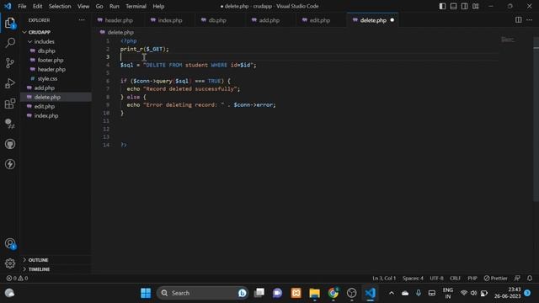Open footer.php in explorer tree
The width and height of the screenshot is (539, 303).
click(x=51, y=60)
